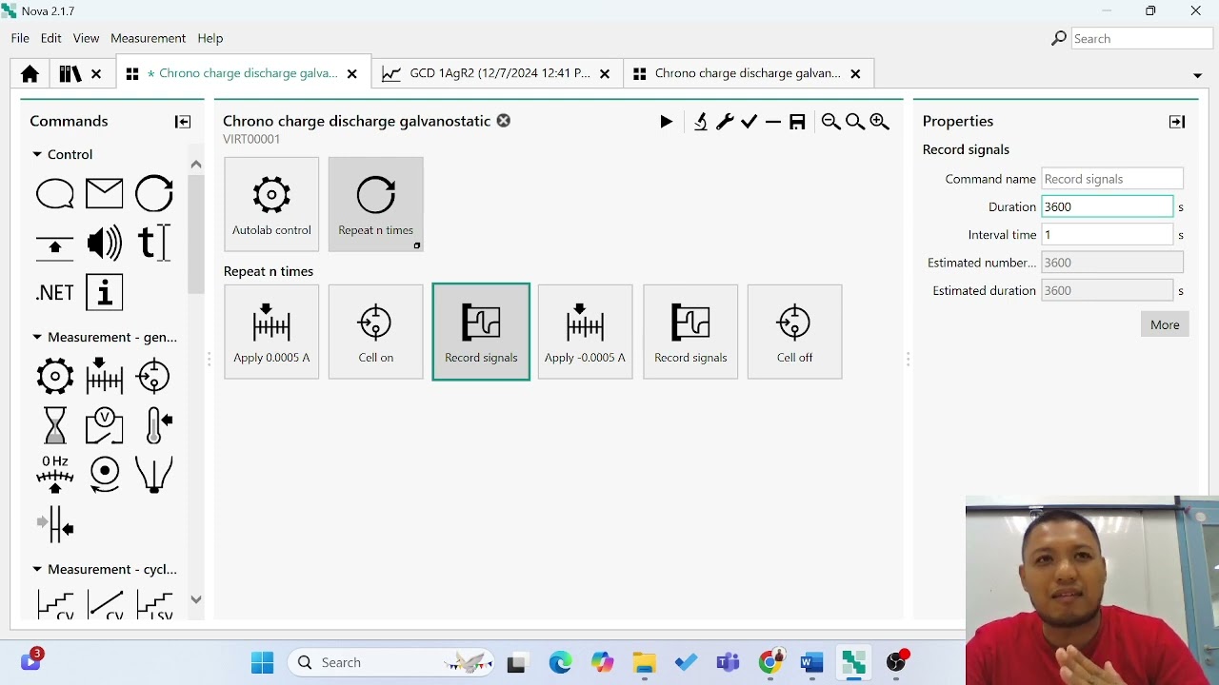This screenshot has width=1219, height=685.
Task: Open the View menu
Action: 86,38
